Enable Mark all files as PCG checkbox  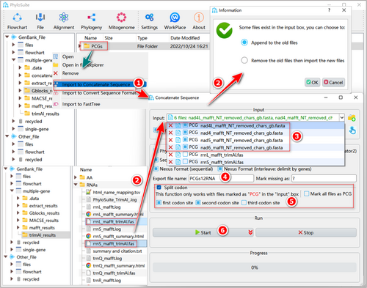(x=306, y=194)
